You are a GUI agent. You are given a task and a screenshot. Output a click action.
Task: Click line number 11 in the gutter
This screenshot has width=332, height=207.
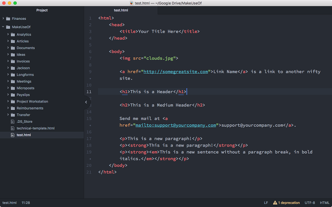pyautogui.click(x=89, y=92)
